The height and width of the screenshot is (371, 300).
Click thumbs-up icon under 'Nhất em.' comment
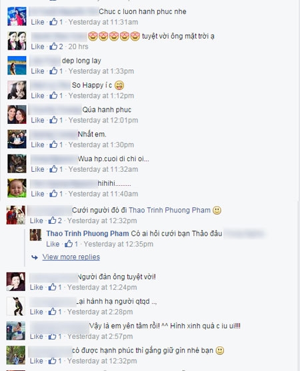coord(53,145)
